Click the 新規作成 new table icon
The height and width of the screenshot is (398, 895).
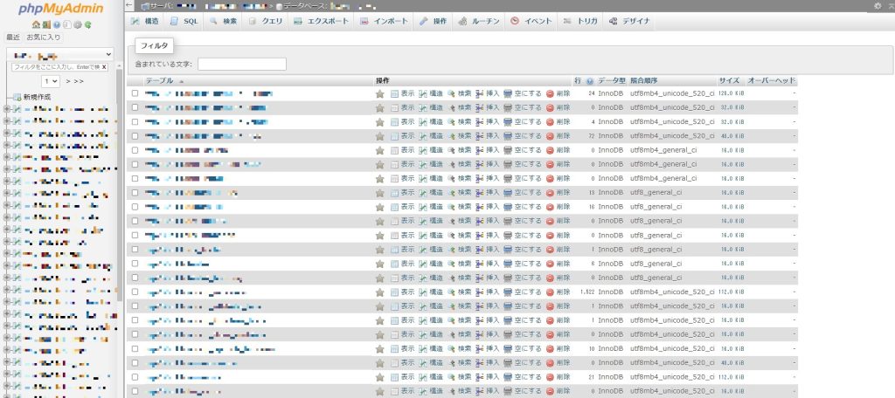(17, 97)
